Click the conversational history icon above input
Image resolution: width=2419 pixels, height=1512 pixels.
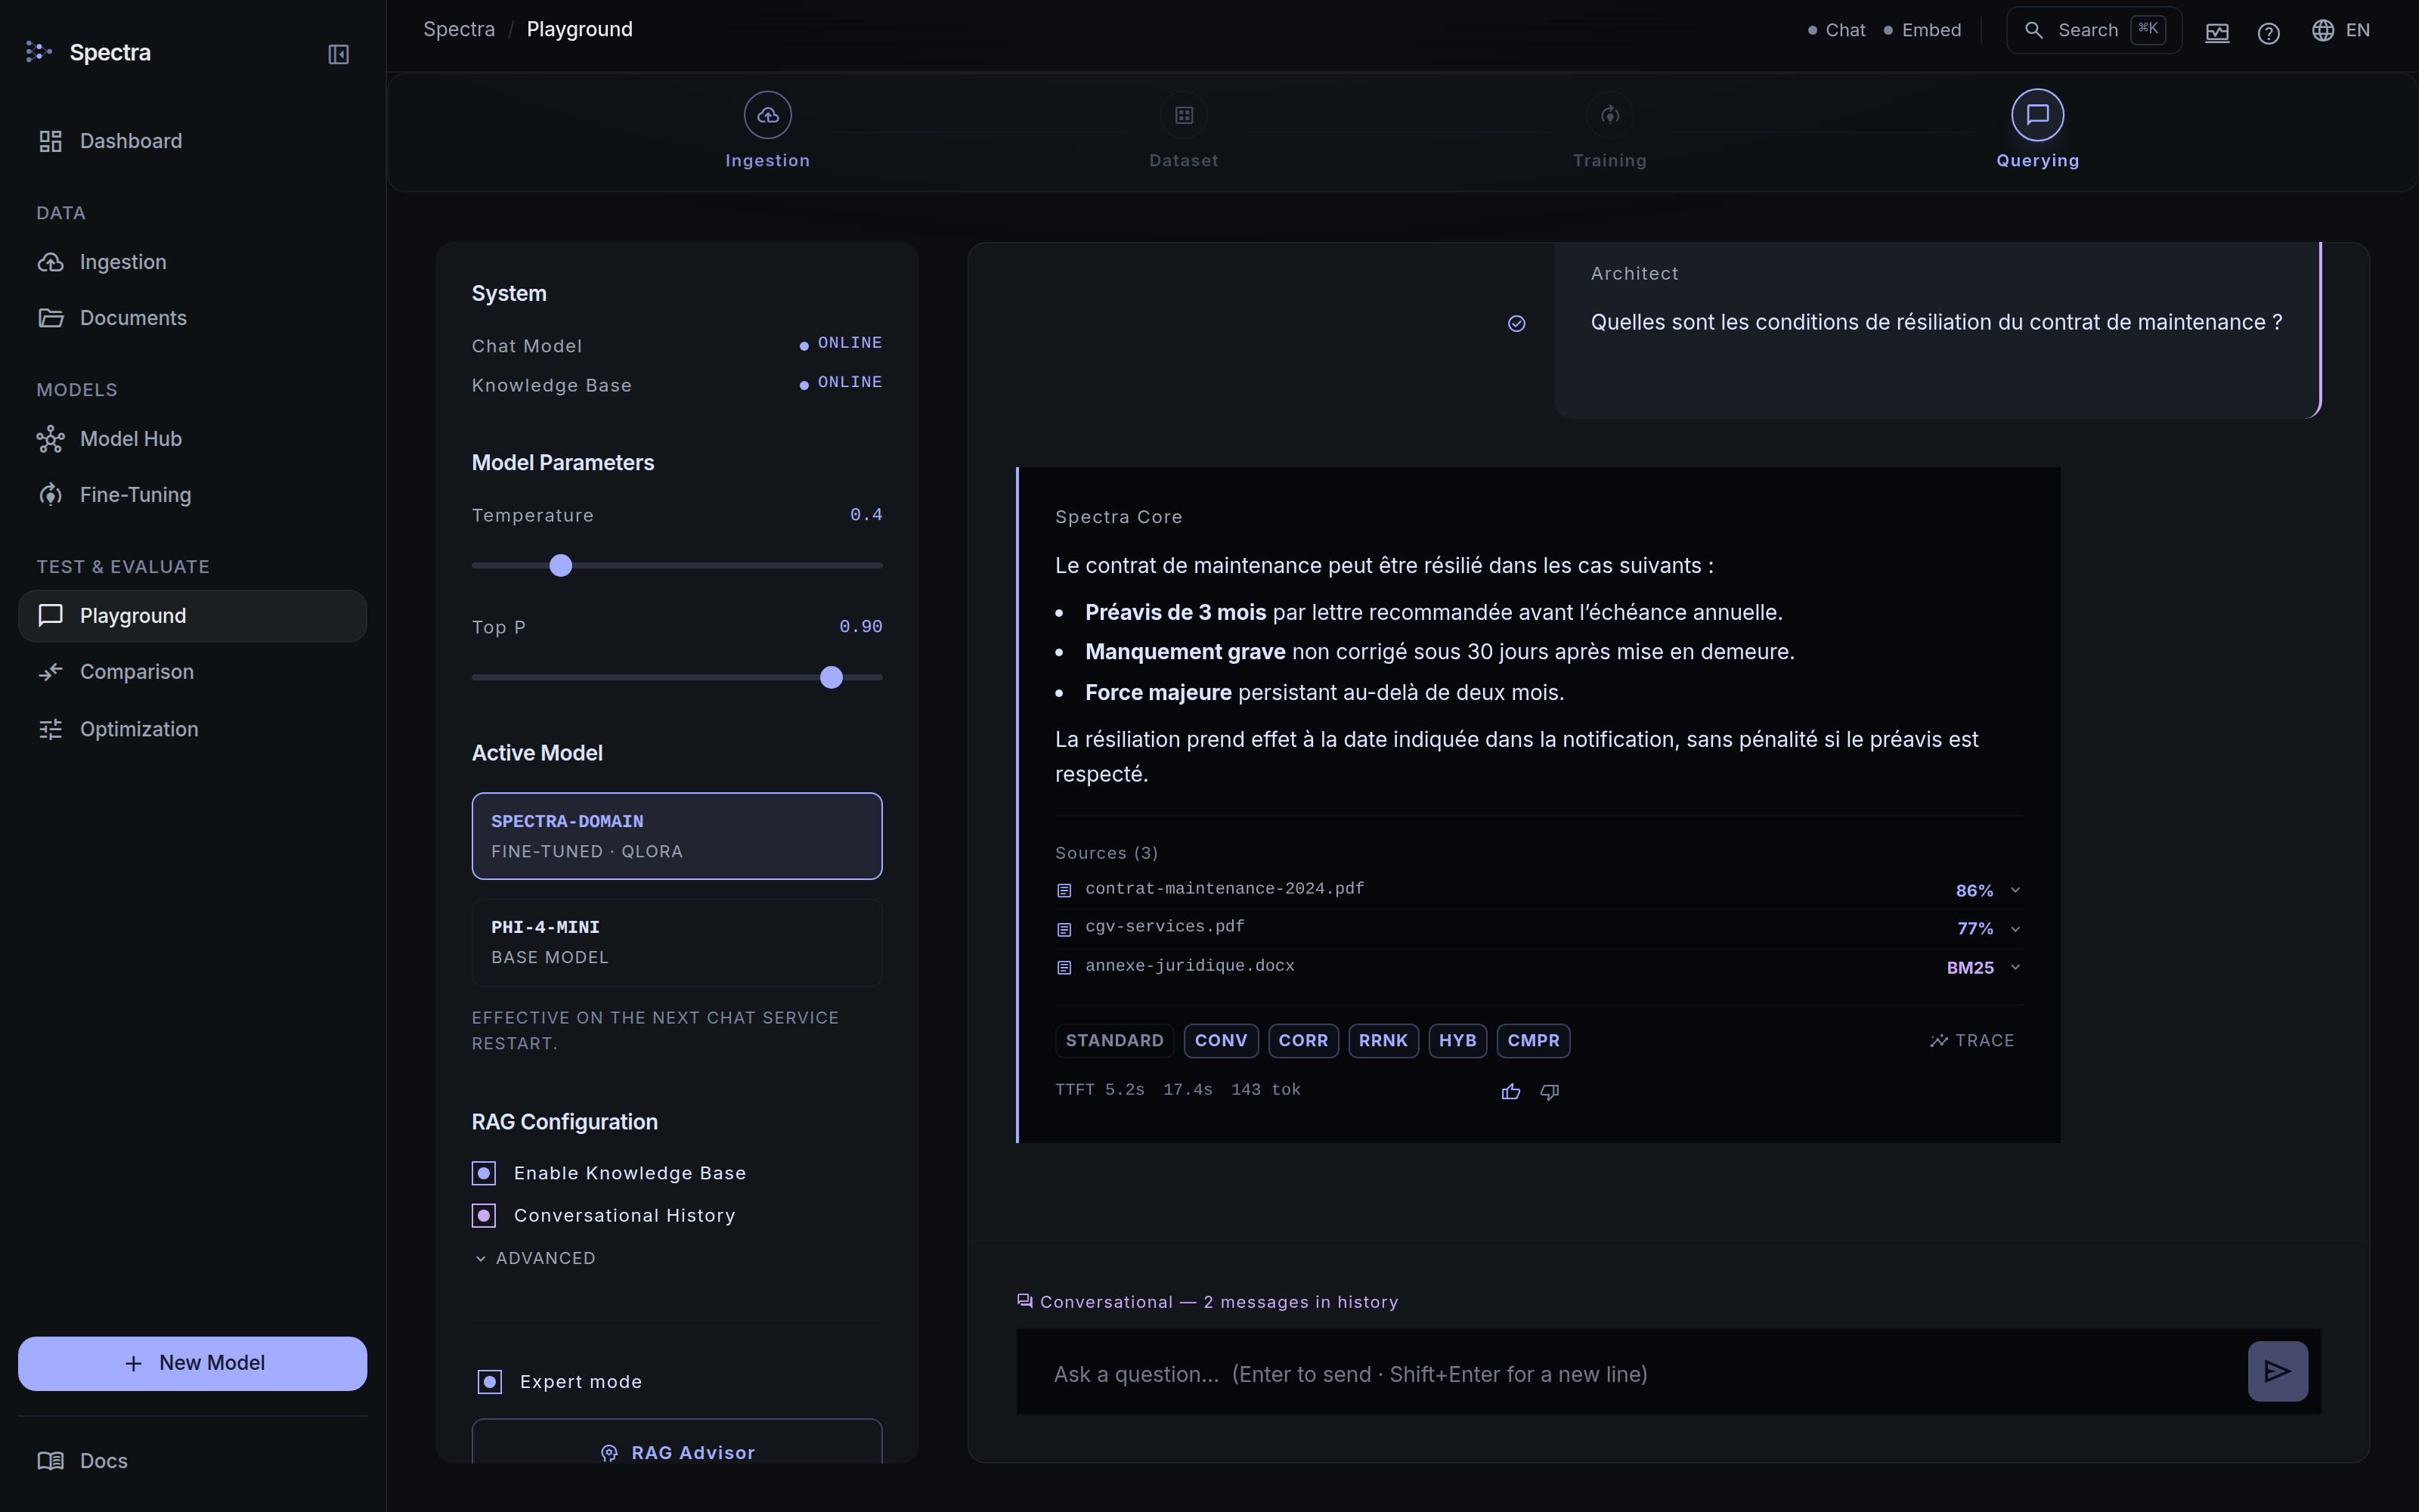[x=1024, y=1301]
